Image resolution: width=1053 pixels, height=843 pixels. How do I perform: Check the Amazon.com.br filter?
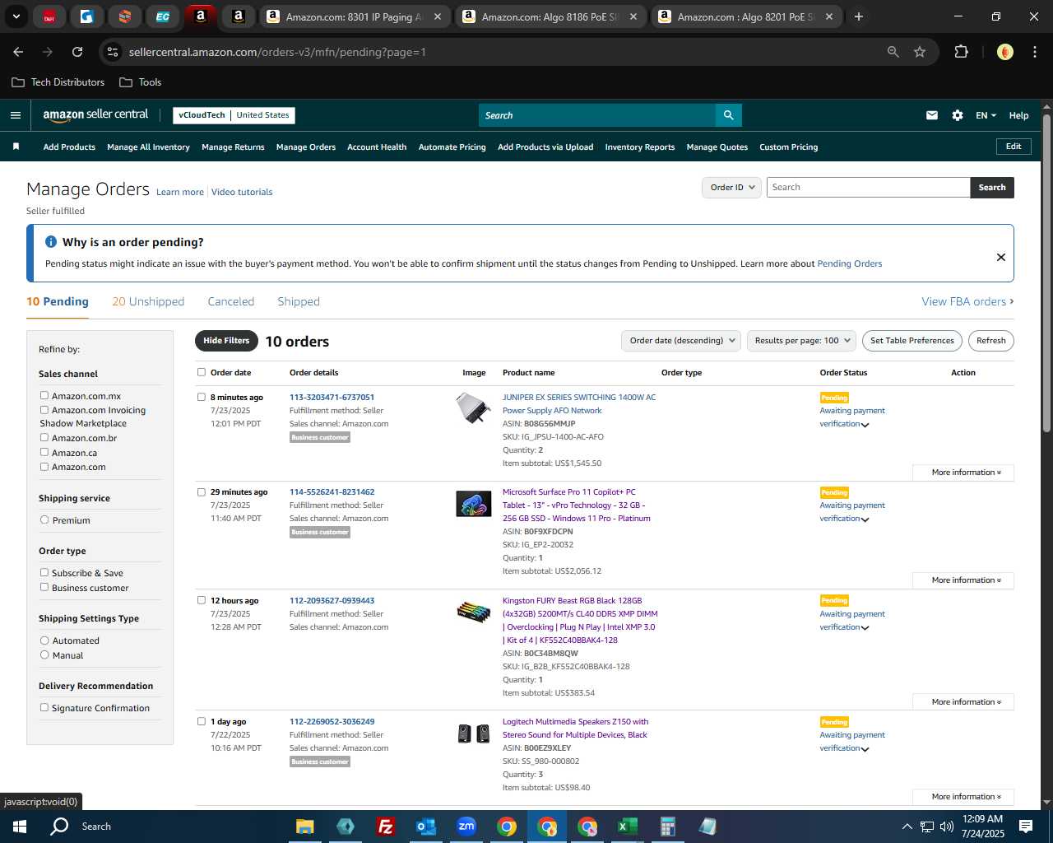[44, 438]
